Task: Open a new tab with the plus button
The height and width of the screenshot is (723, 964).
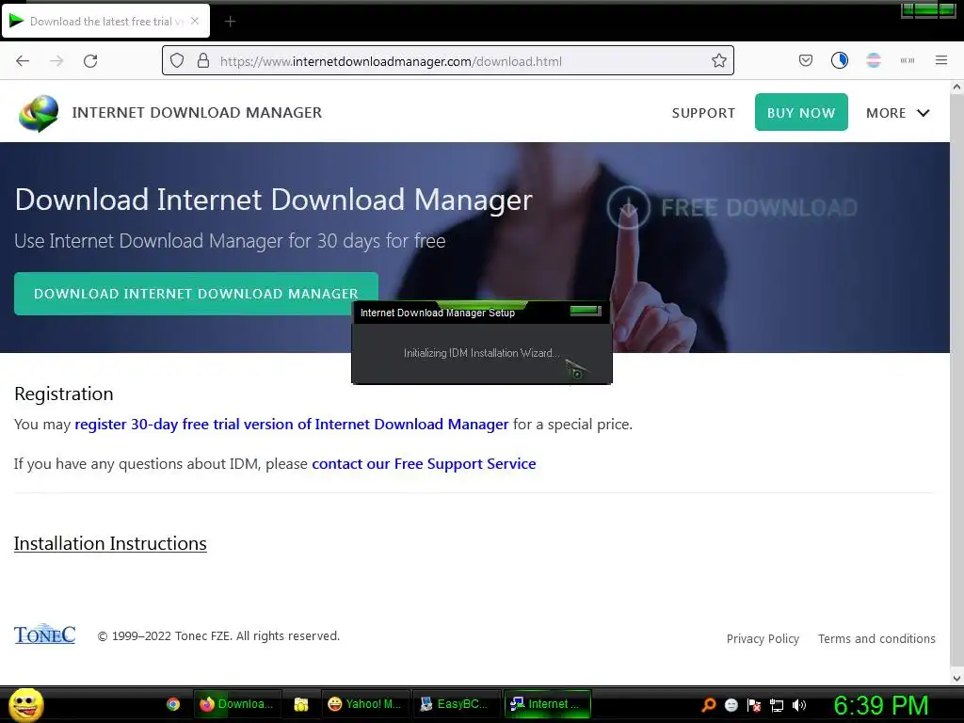Action: [230, 22]
